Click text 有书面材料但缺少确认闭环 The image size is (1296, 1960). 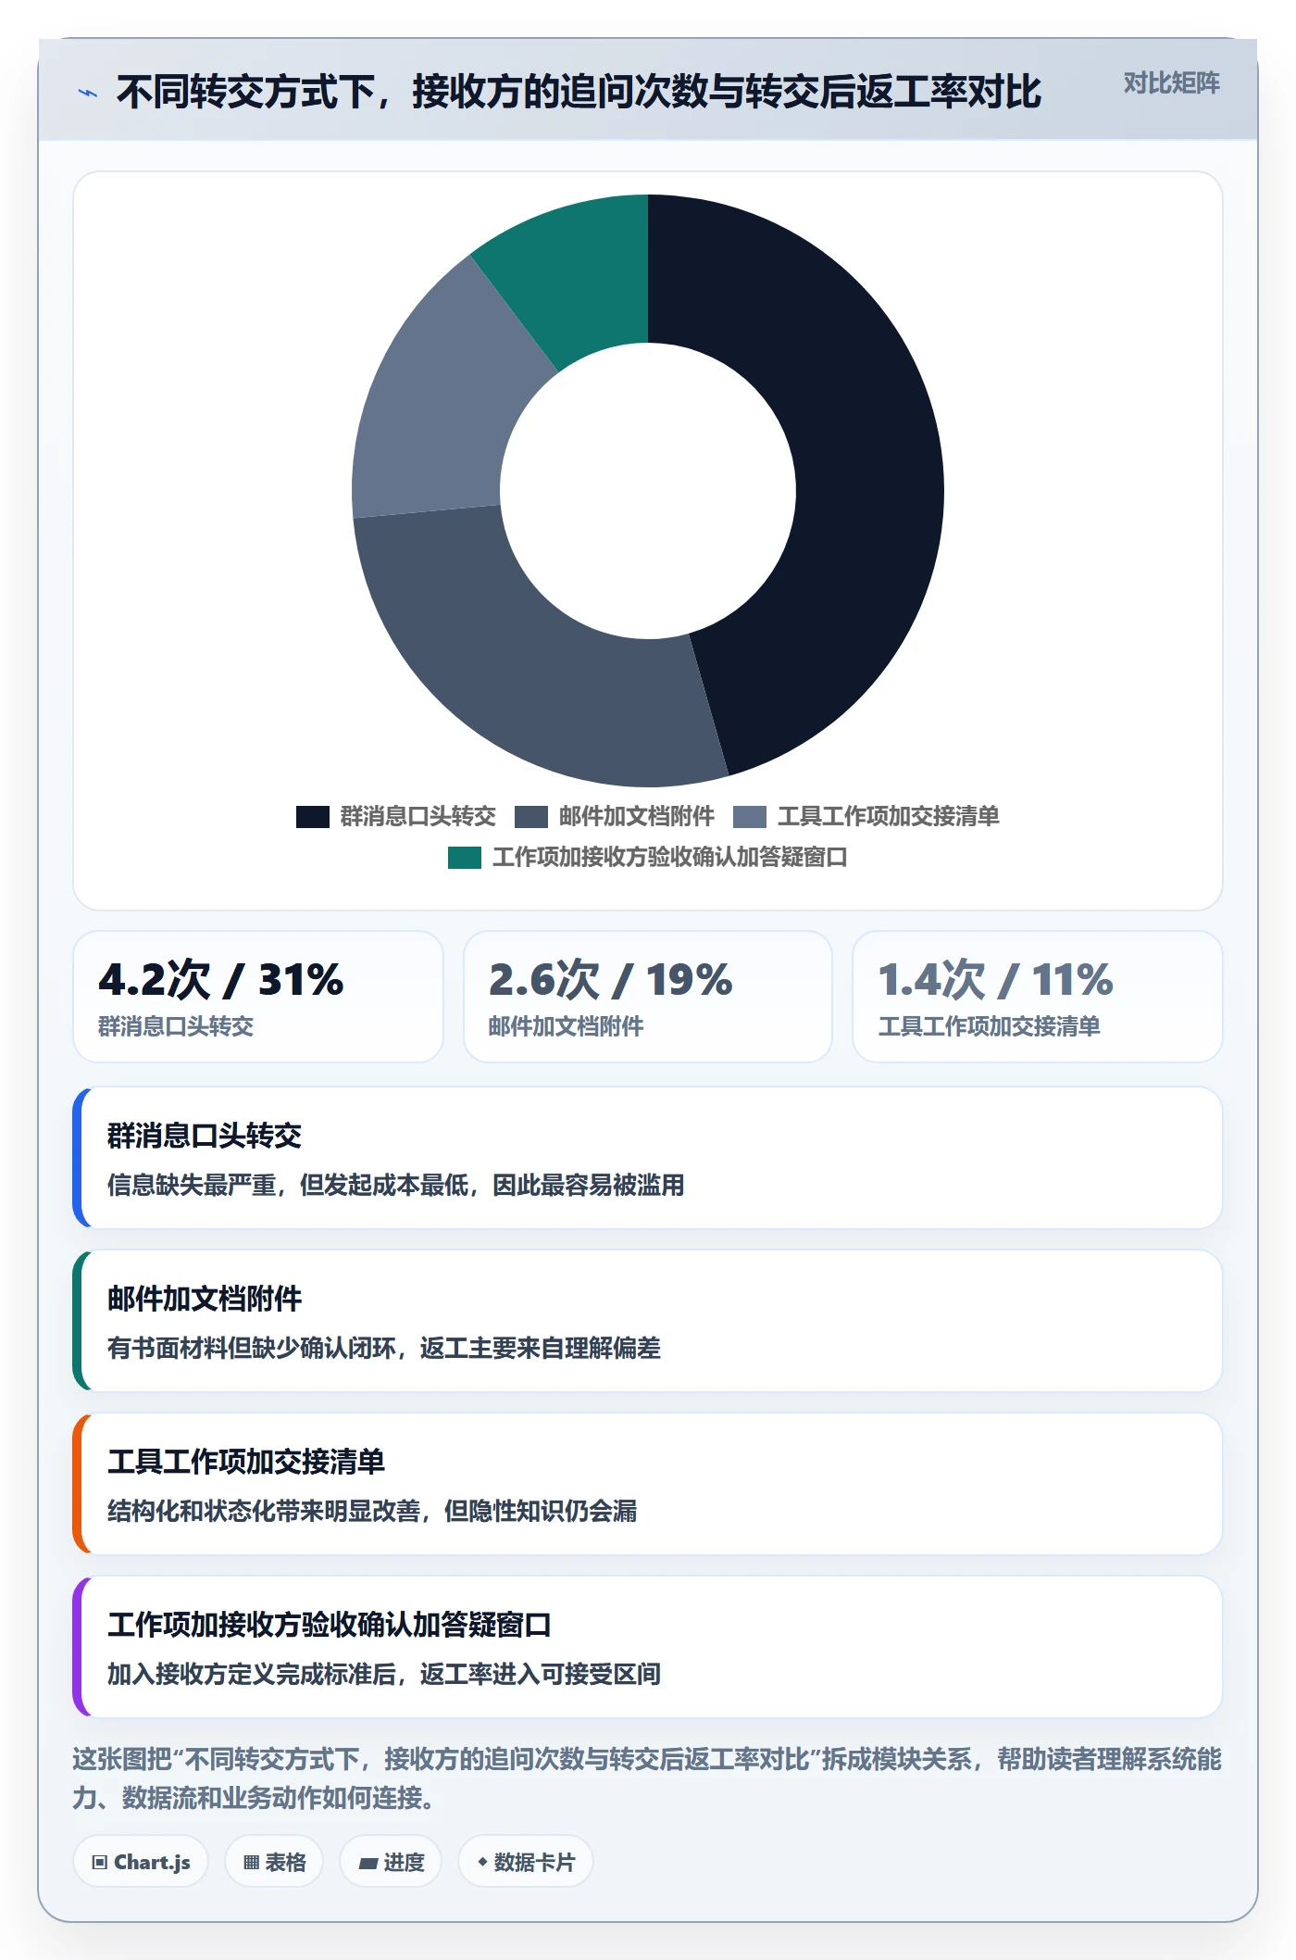[x=252, y=1349]
